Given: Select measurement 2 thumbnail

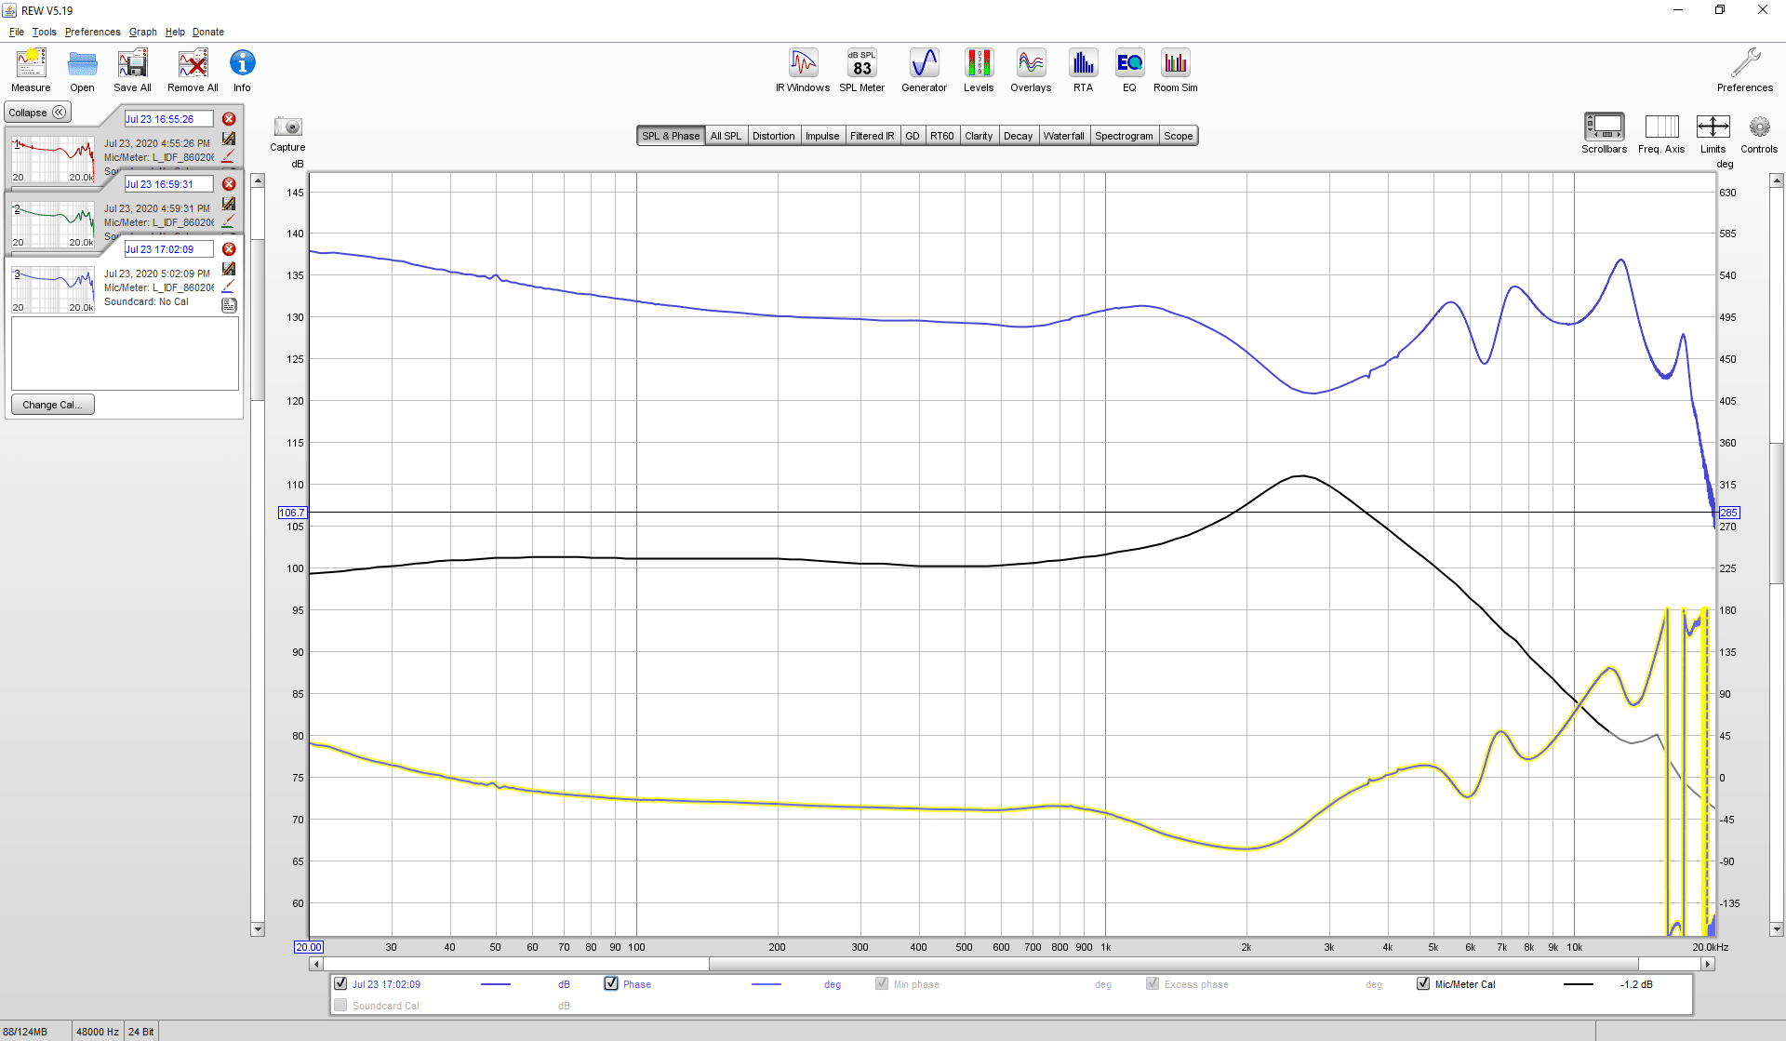Looking at the screenshot, I should [x=53, y=225].
